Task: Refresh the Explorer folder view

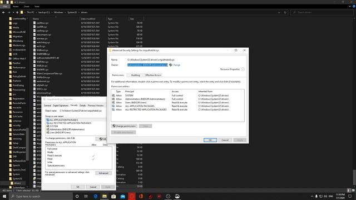Action: click(x=285, y=12)
